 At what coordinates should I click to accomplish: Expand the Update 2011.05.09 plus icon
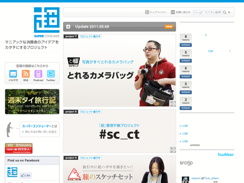[68, 27]
